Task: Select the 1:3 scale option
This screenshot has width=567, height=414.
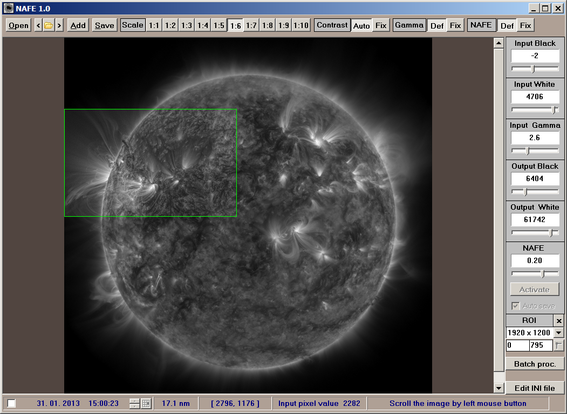Action: pos(187,25)
